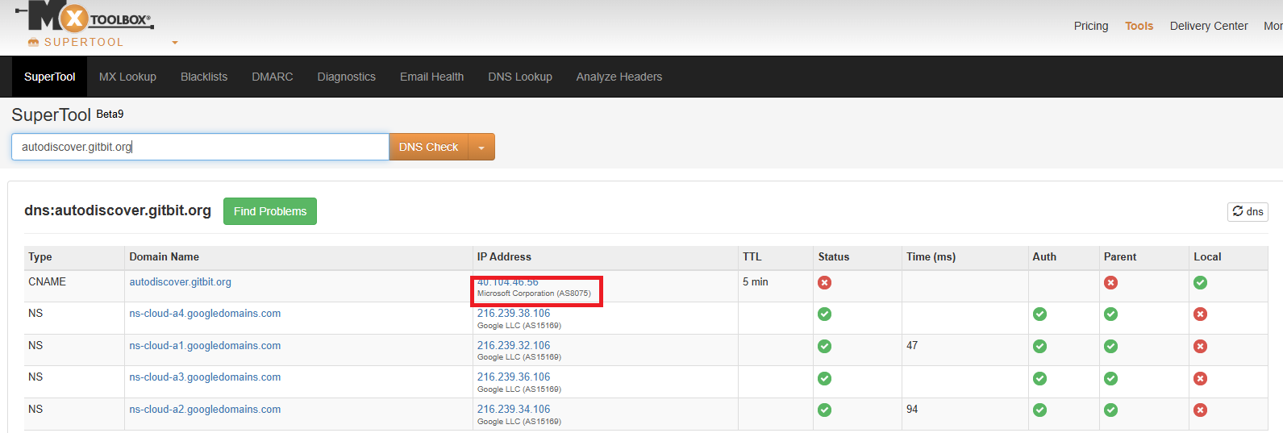Switch to the MX Lookup tab
This screenshot has height=433, width=1283.
tap(127, 77)
